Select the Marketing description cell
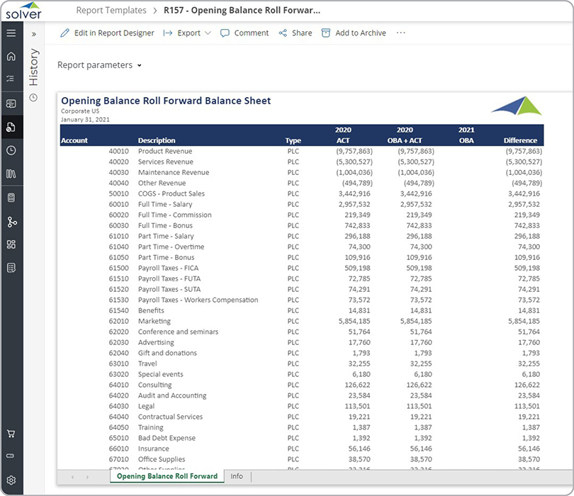This screenshot has height=496, width=574. pos(154,321)
